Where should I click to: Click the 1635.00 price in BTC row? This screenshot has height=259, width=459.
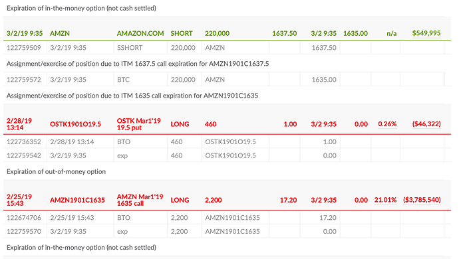click(x=324, y=80)
